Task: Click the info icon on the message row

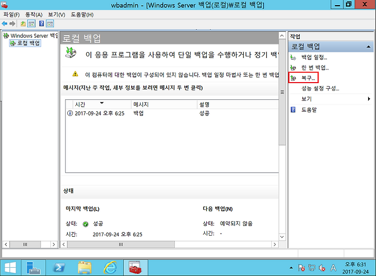Action: (70, 113)
